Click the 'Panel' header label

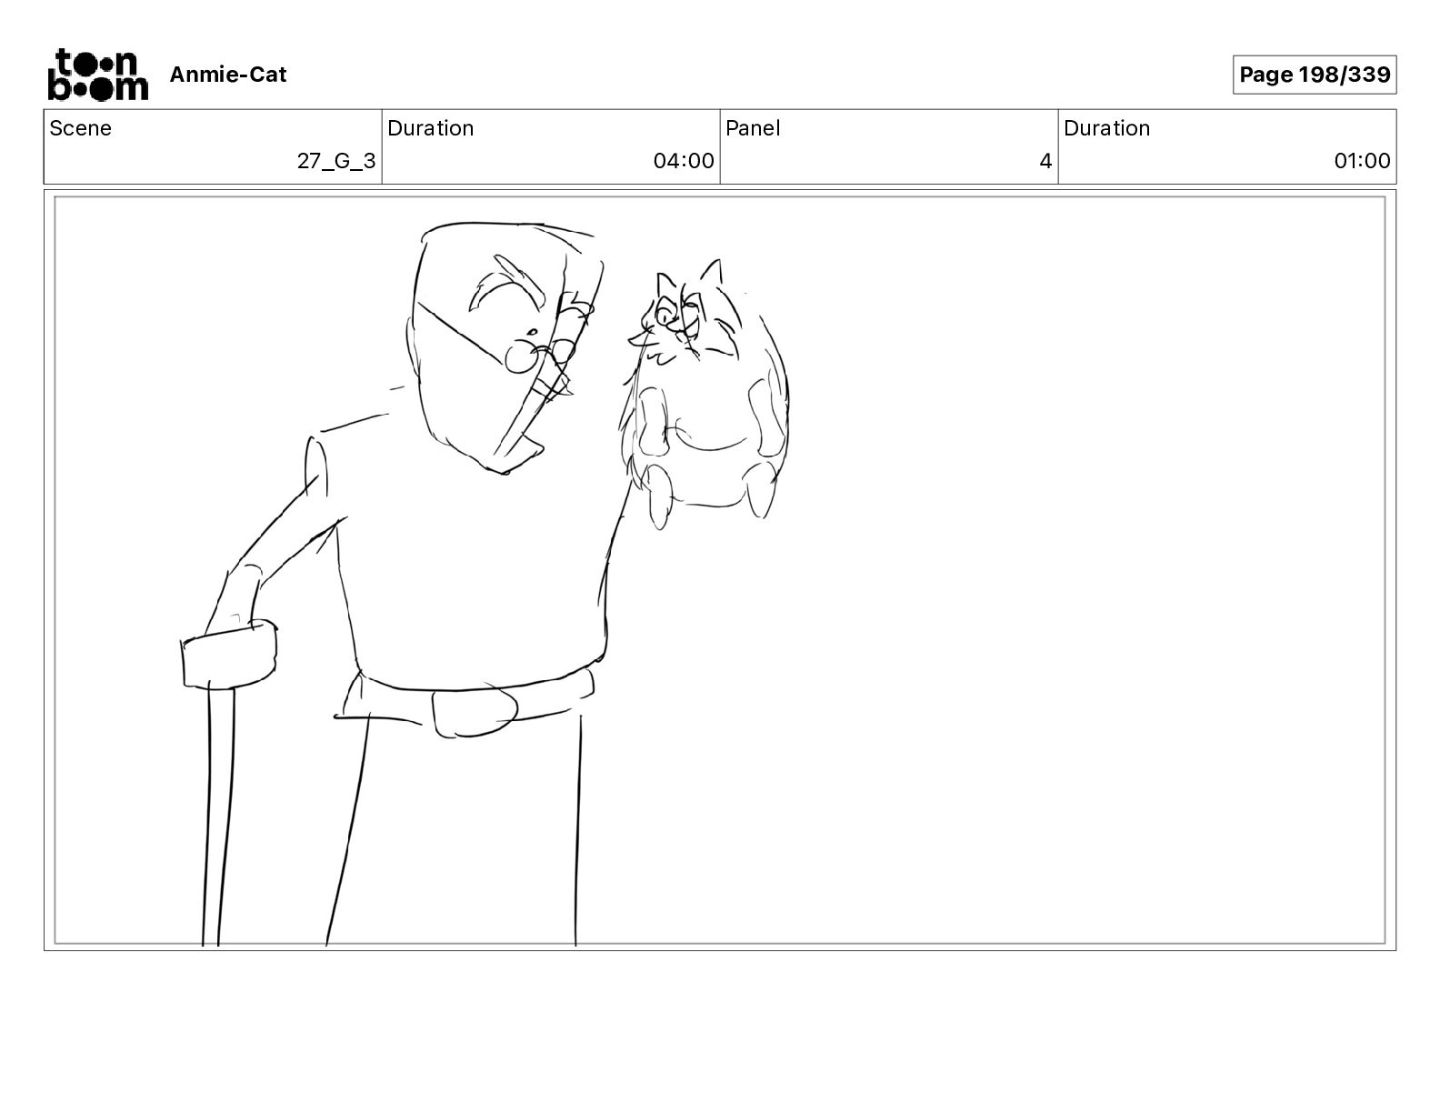(753, 128)
